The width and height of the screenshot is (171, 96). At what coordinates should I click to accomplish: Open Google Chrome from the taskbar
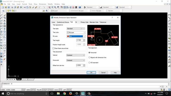pyautogui.click(x=64, y=94)
